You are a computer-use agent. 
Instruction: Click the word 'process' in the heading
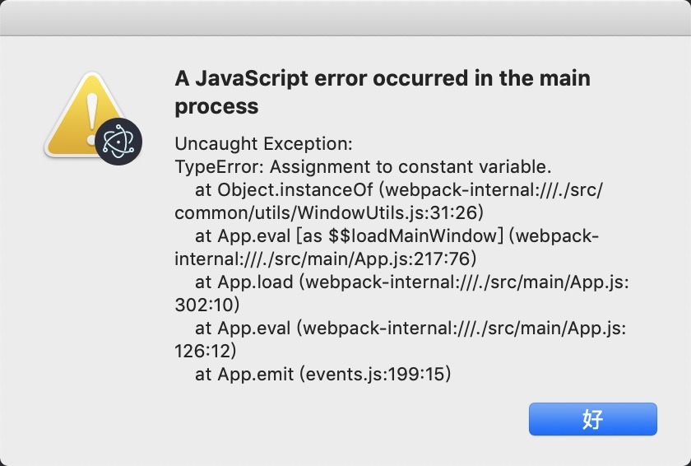tap(216, 107)
